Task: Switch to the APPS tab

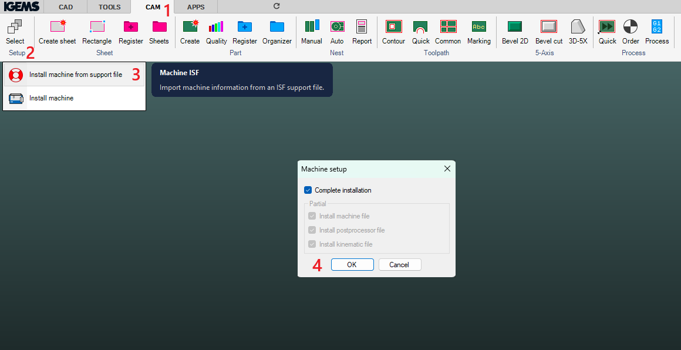Action: tap(196, 7)
